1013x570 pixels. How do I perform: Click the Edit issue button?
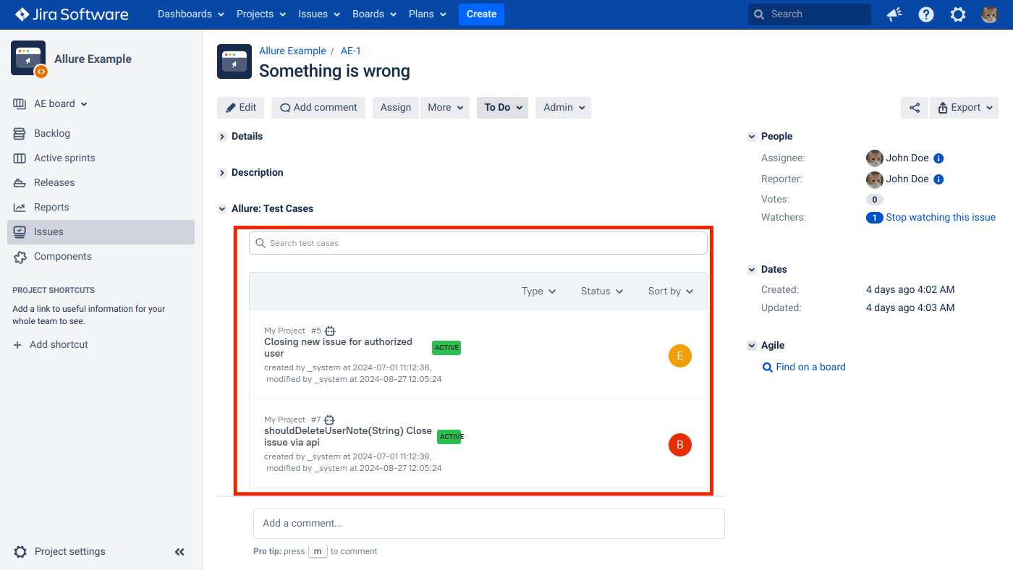pos(241,108)
